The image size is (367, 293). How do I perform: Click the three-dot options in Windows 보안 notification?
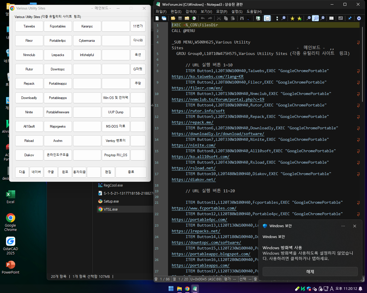tap(343, 226)
